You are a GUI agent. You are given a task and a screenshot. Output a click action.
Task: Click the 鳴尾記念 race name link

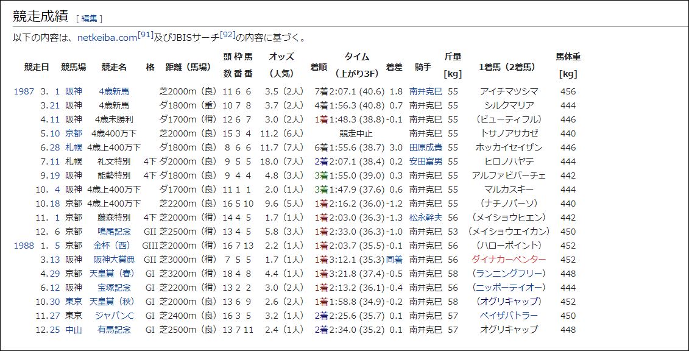coord(114,232)
